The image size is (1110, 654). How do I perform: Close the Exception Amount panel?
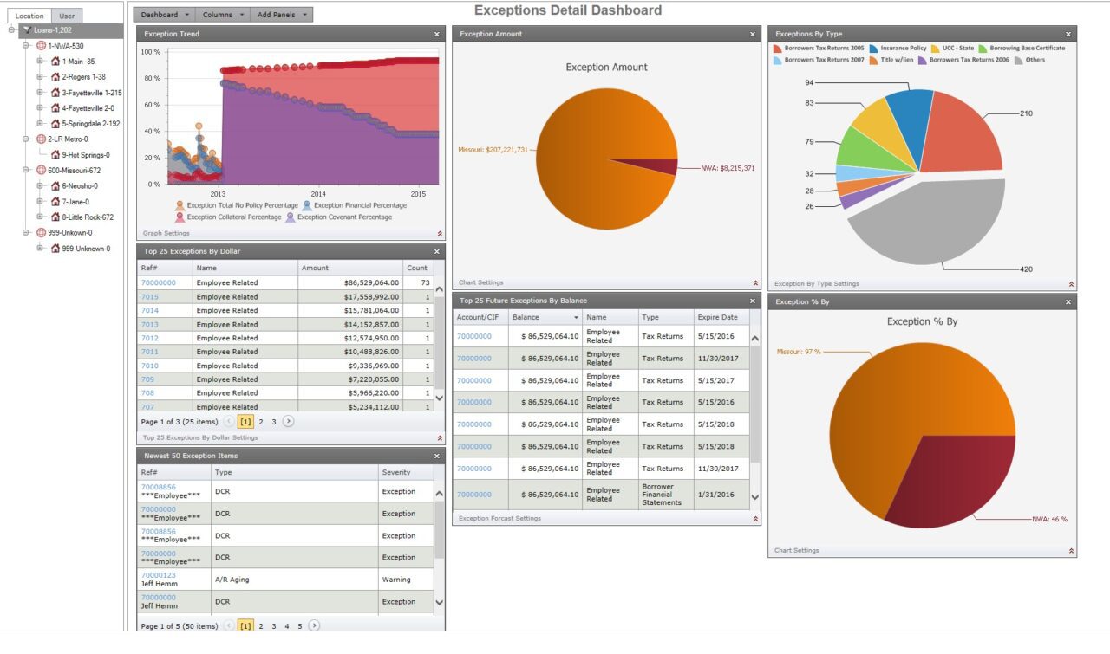pyautogui.click(x=753, y=34)
